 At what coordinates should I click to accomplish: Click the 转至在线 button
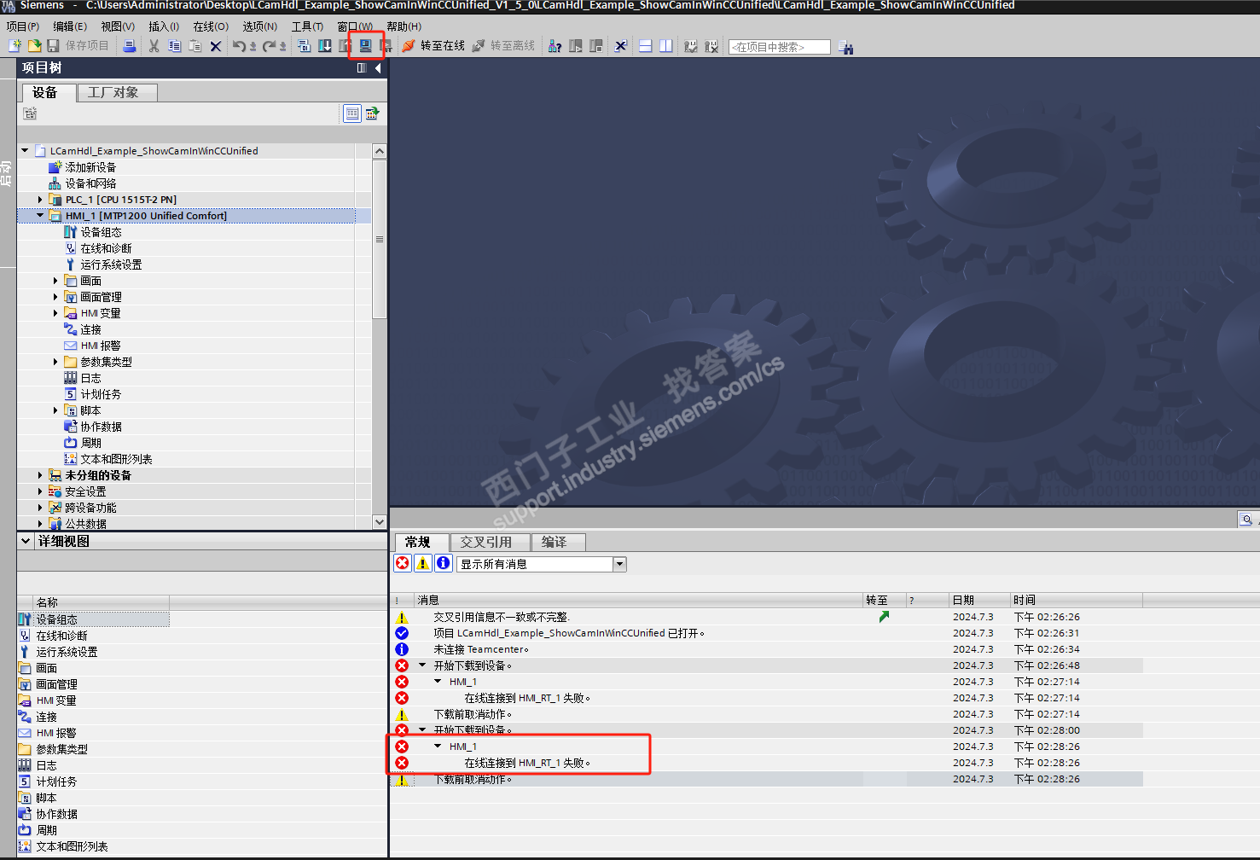click(x=433, y=46)
